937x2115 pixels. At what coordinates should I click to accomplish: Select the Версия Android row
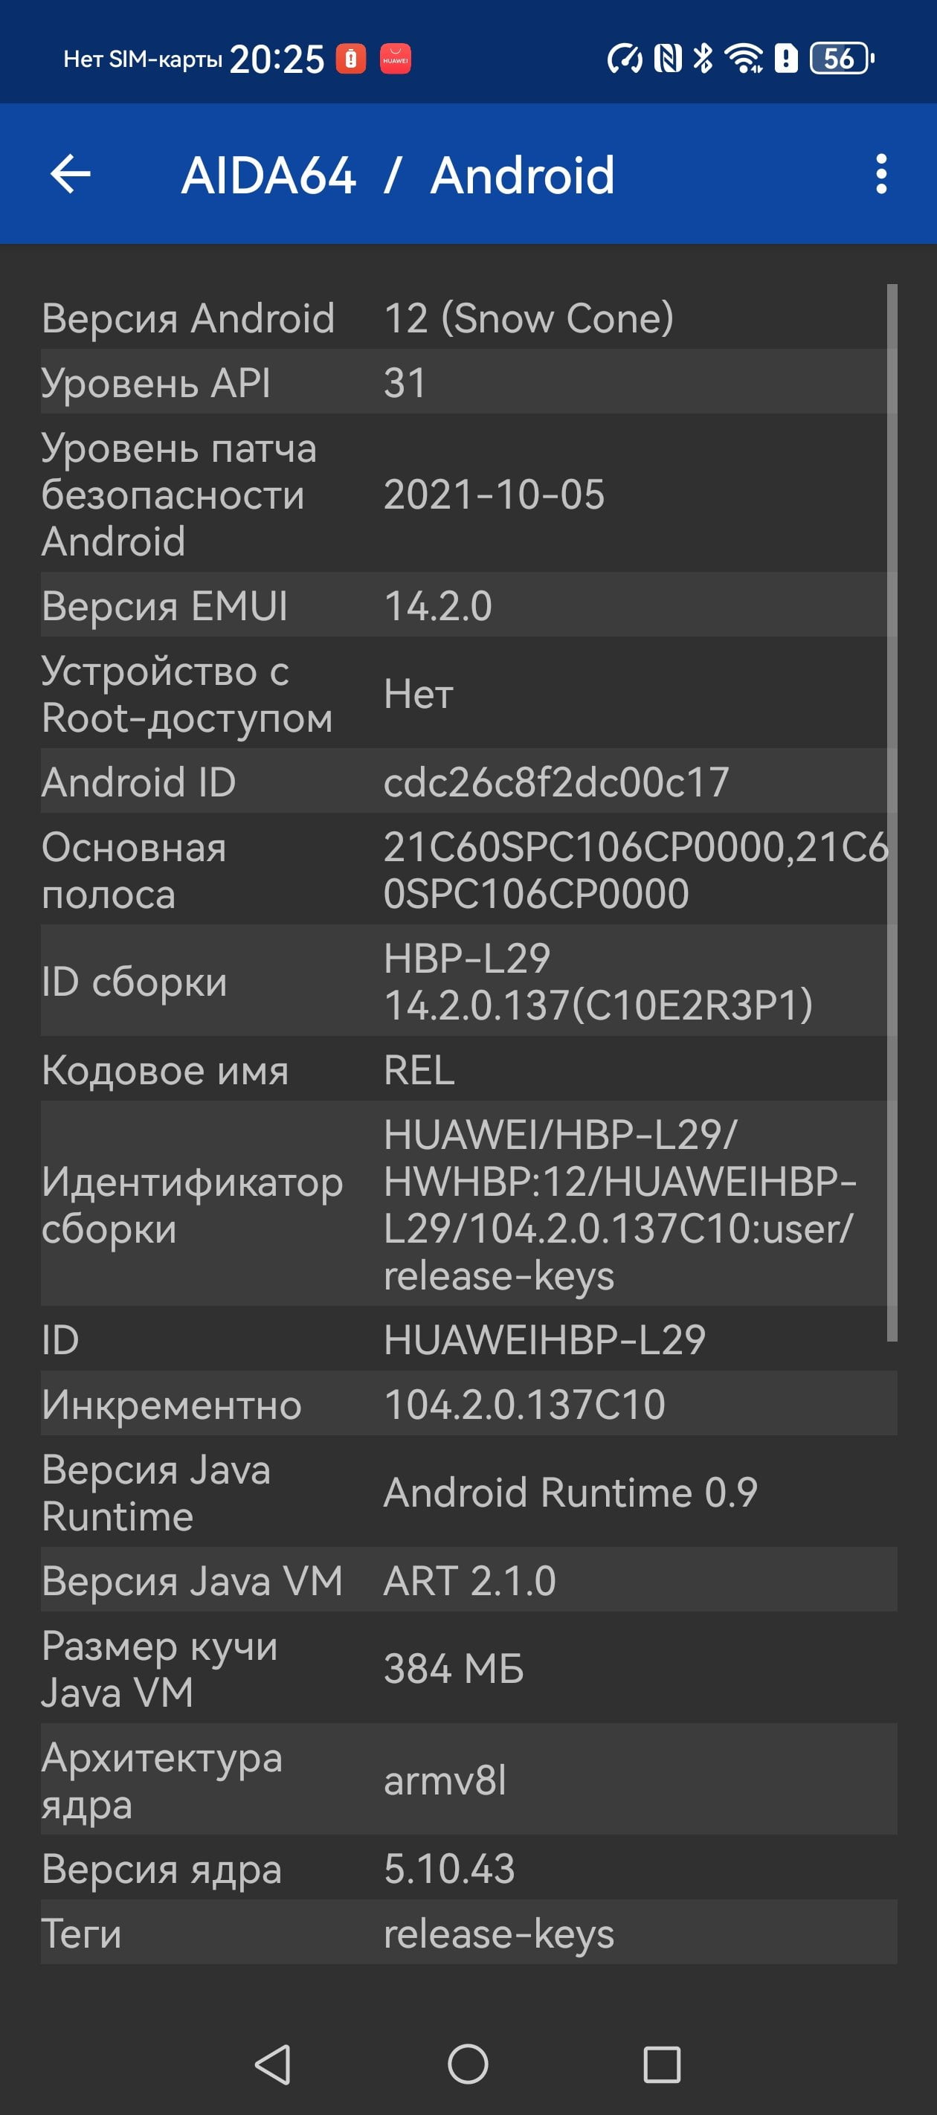pyautogui.click(x=468, y=318)
